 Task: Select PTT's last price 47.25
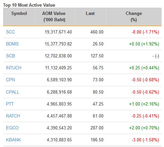98,104
